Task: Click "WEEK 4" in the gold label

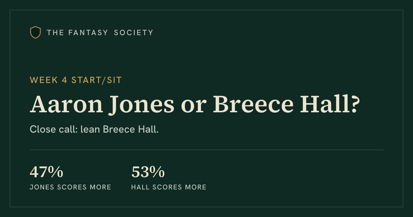Action: click(49, 80)
